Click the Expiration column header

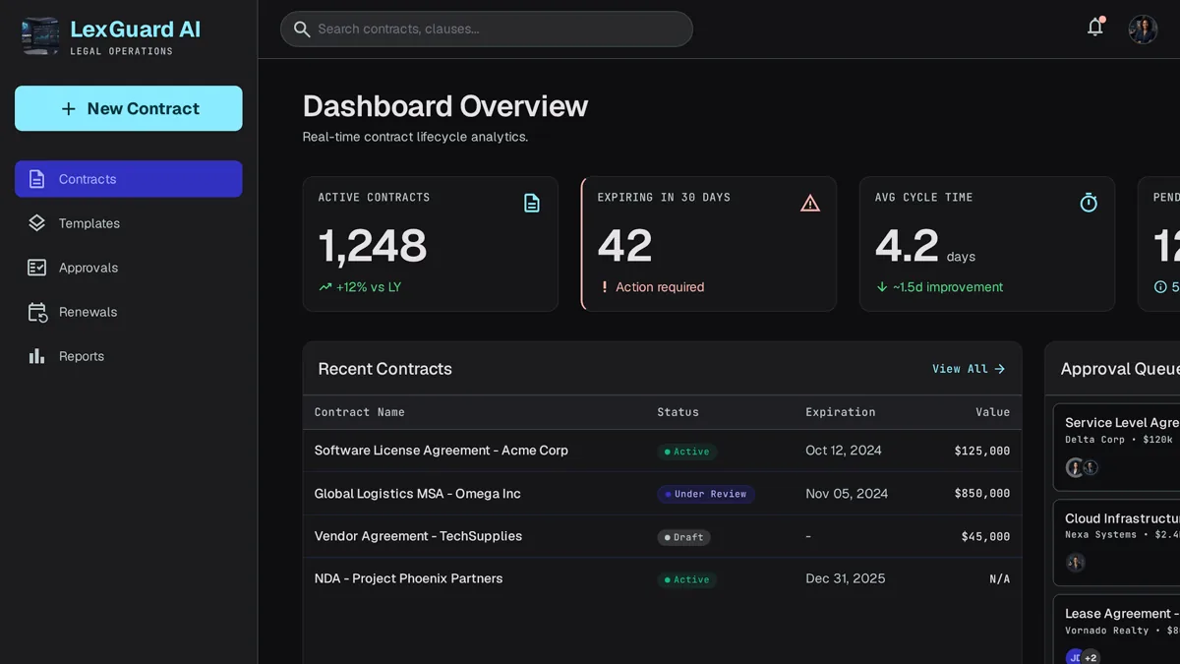tap(841, 412)
